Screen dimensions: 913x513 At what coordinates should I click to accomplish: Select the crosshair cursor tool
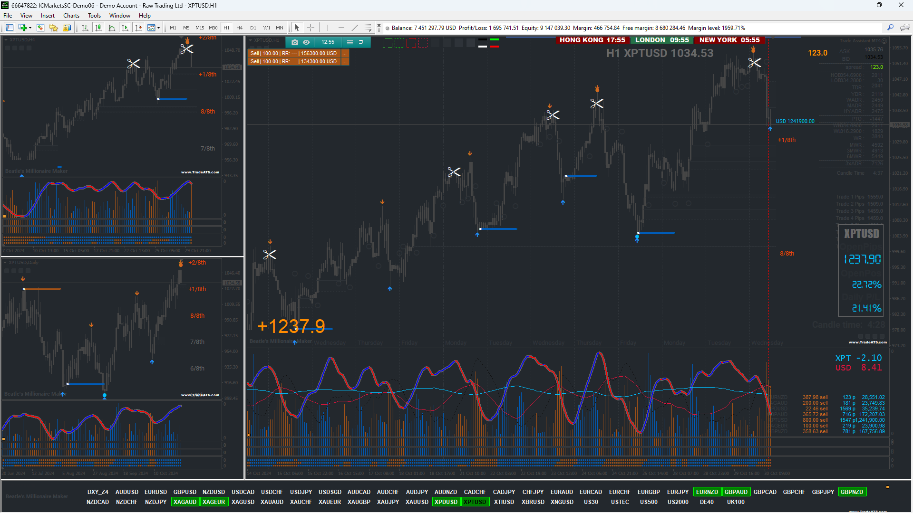pos(311,28)
